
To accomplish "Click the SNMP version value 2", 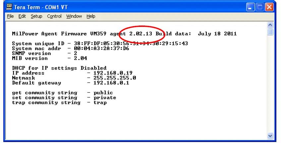I will 76,53.
